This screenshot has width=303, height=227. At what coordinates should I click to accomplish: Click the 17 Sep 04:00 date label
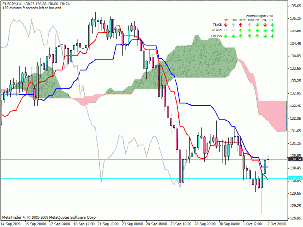pos(60,224)
